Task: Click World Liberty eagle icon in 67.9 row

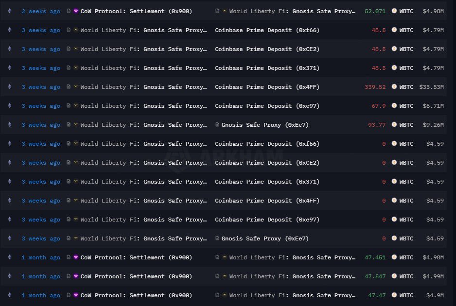Action: click(x=76, y=105)
